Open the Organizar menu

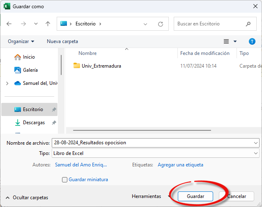[21, 41]
